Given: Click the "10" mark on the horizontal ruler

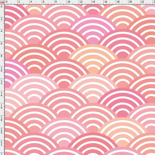Looking at the screenshot, I should [x=69, y=2].
